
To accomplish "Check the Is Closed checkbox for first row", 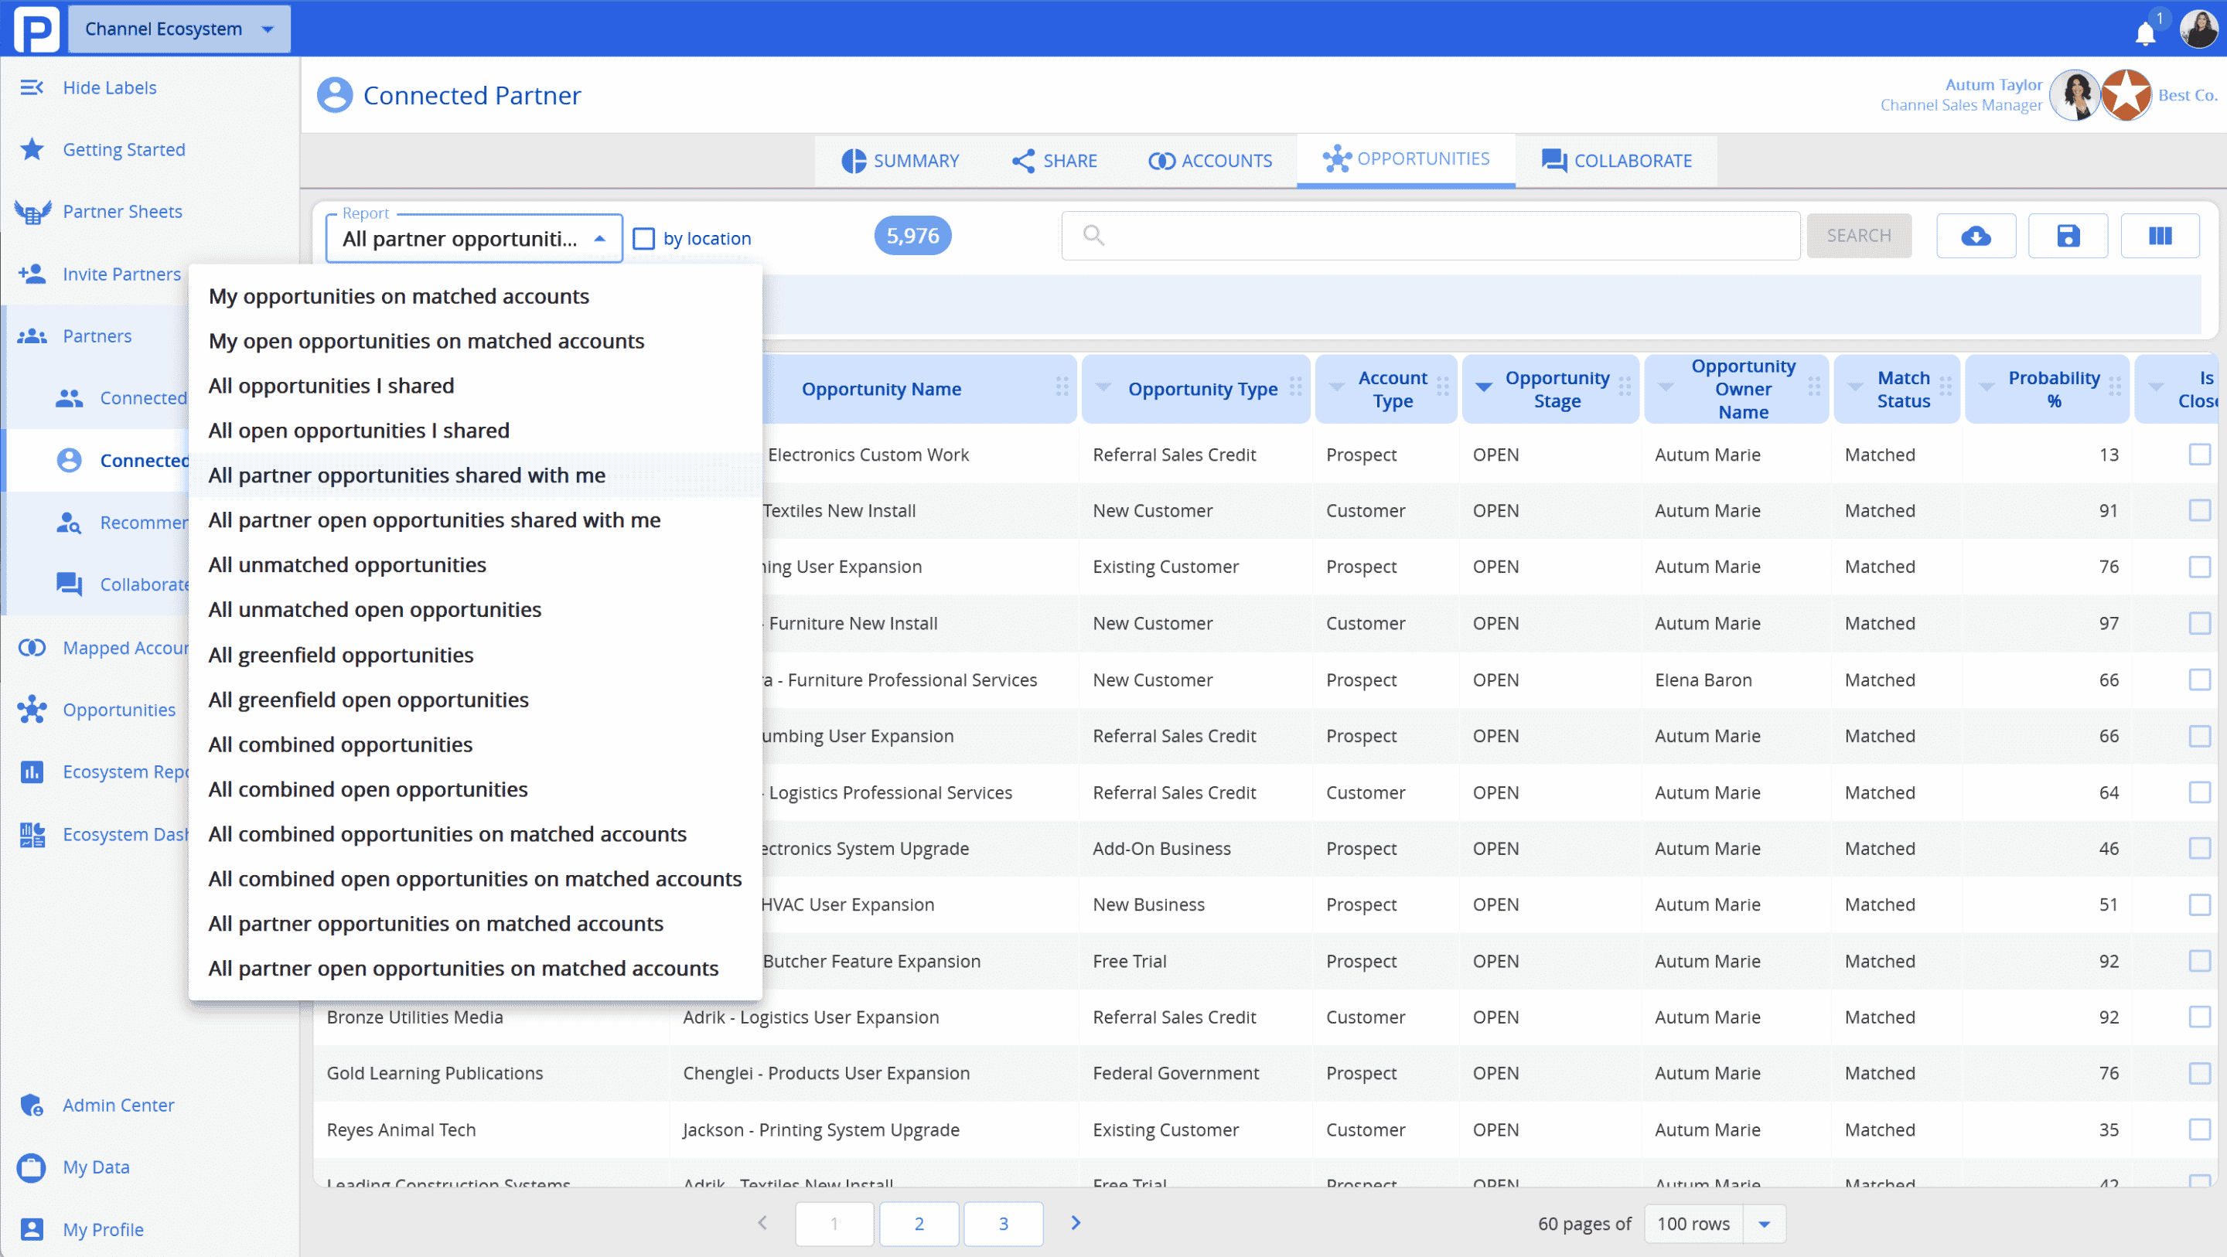I will coord(2196,454).
